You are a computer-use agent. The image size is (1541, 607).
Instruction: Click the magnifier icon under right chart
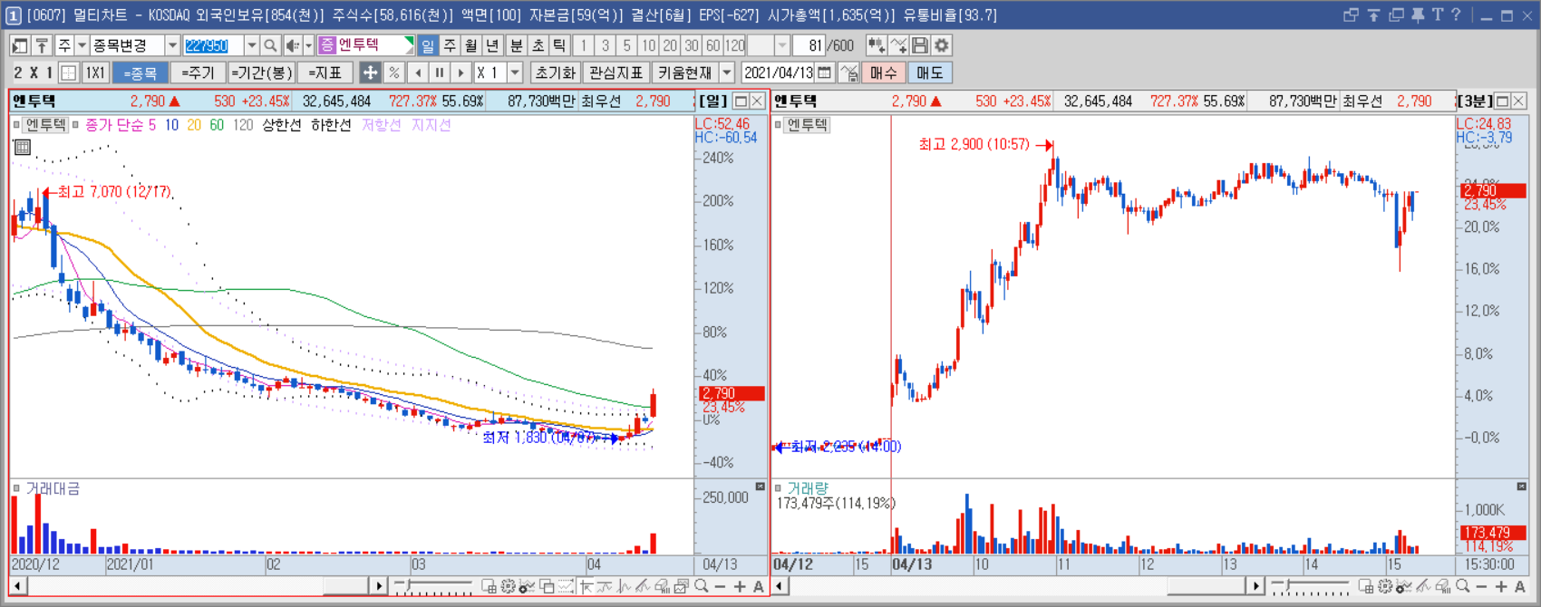[1462, 586]
